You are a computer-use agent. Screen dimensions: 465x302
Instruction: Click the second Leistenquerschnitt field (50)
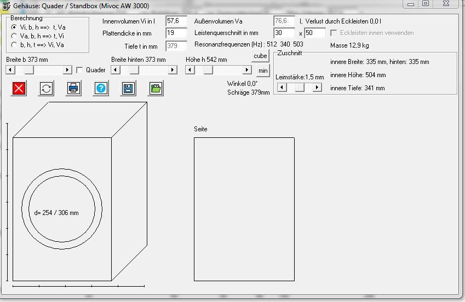(x=315, y=33)
